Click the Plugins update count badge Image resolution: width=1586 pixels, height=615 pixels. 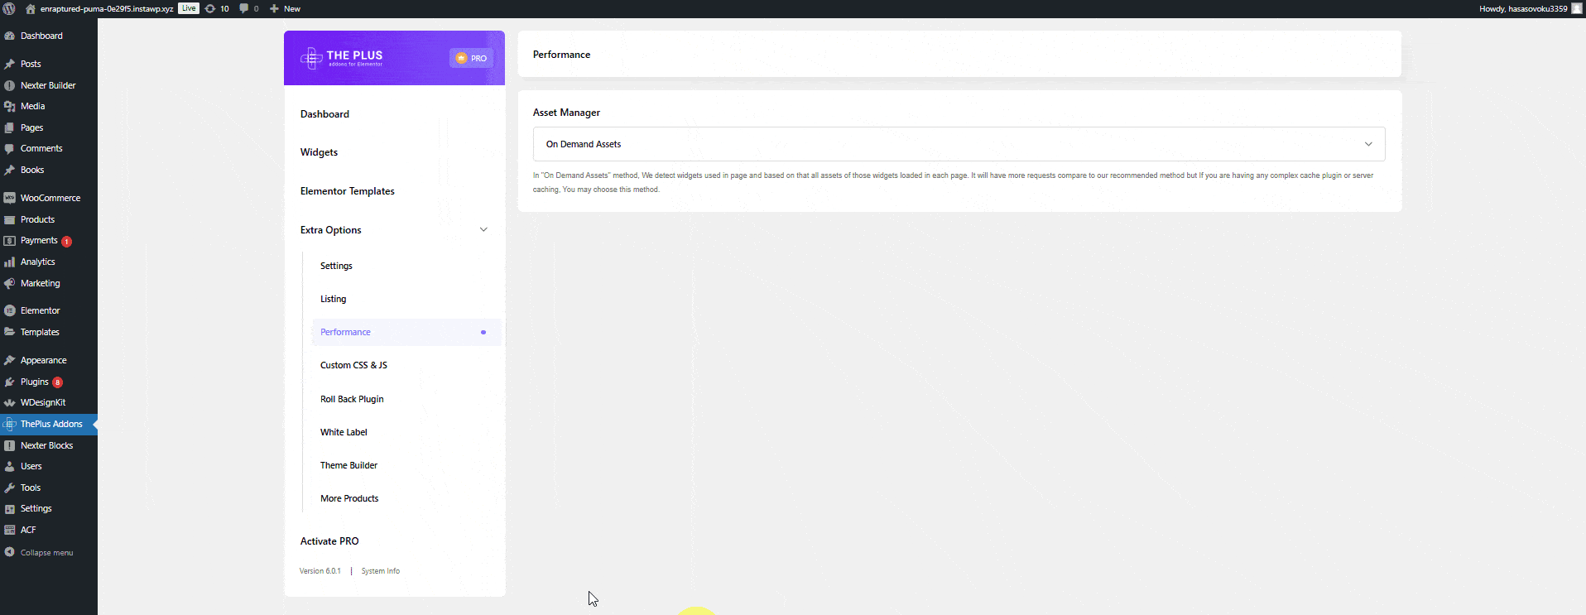[58, 382]
